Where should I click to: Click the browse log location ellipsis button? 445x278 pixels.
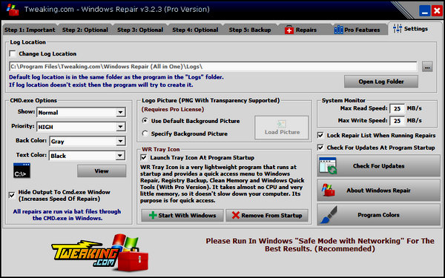(x=427, y=67)
